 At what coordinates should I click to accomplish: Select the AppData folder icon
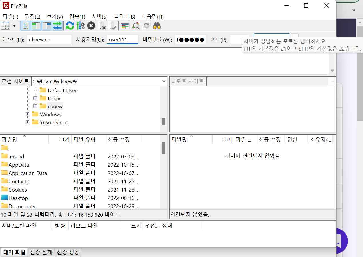[4, 164]
